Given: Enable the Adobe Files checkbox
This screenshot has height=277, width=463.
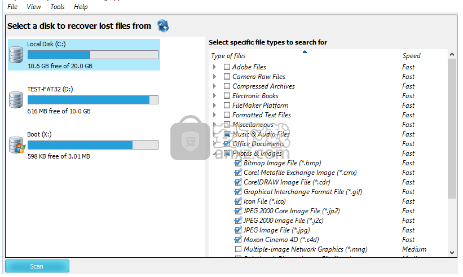Looking at the screenshot, I should coord(227,67).
